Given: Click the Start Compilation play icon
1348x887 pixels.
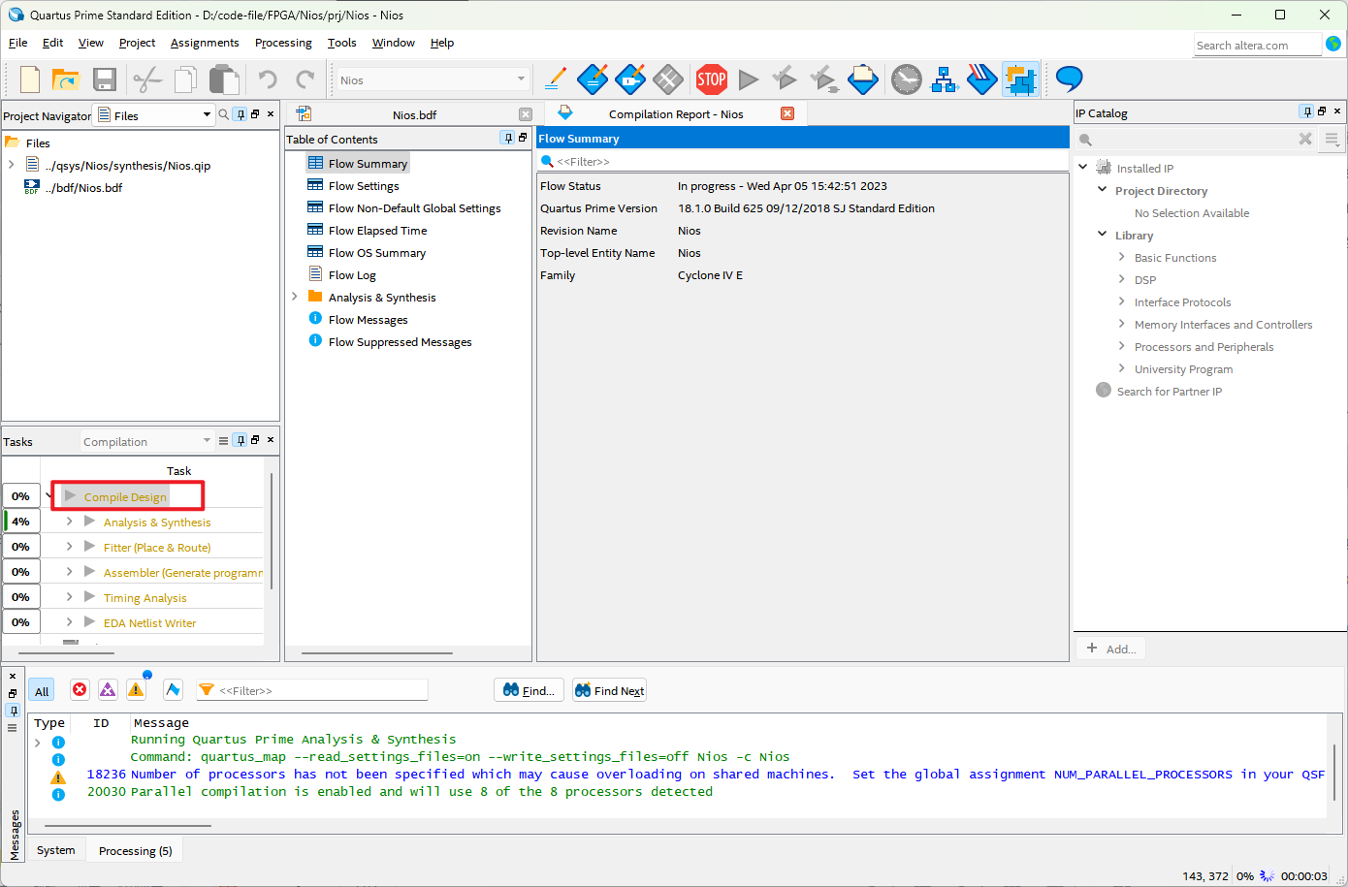Looking at the screenshot, I should (x=748, y=79).
